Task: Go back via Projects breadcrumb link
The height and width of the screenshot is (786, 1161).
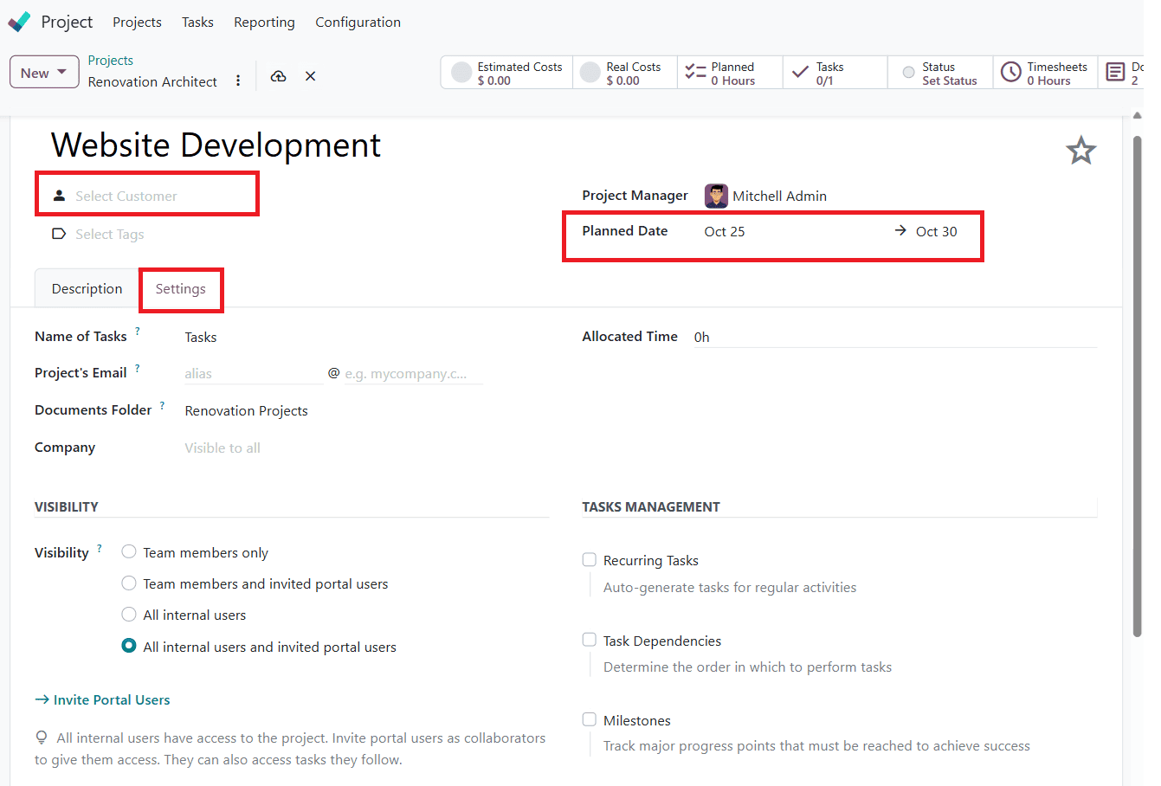Action: (111, 61)
